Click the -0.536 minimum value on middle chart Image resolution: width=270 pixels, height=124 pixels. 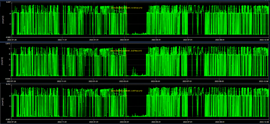coord(8,79)
